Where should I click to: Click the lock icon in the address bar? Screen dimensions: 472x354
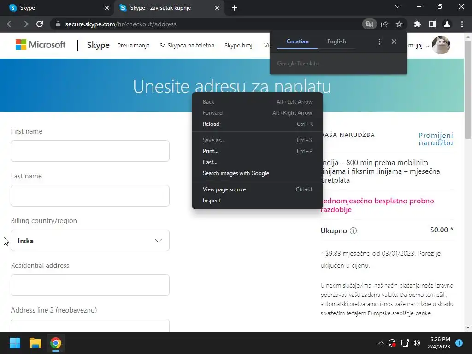click(x=58, y=24)
